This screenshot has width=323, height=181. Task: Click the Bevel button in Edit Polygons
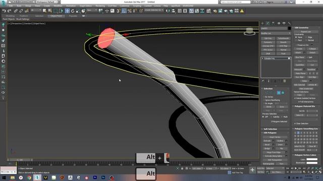267,145
